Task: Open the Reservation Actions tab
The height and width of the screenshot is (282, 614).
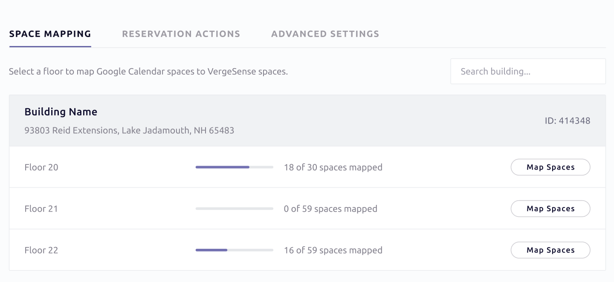Action: click(181, 34)
